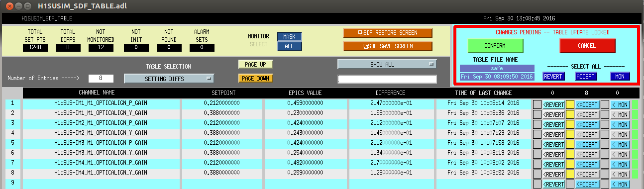
Task: Revert the IM2 OPTICALIGN_Y_GAIN setting
Action: pos(553,134)
